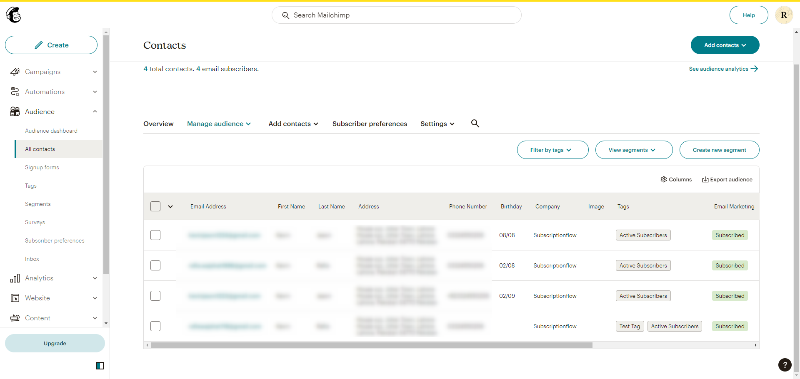800x379 pixels.
Task: Follow the See audience analytics link
Action: pyautogui.click(x=723, y=69)
